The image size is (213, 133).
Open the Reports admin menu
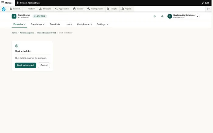[126, 9]
